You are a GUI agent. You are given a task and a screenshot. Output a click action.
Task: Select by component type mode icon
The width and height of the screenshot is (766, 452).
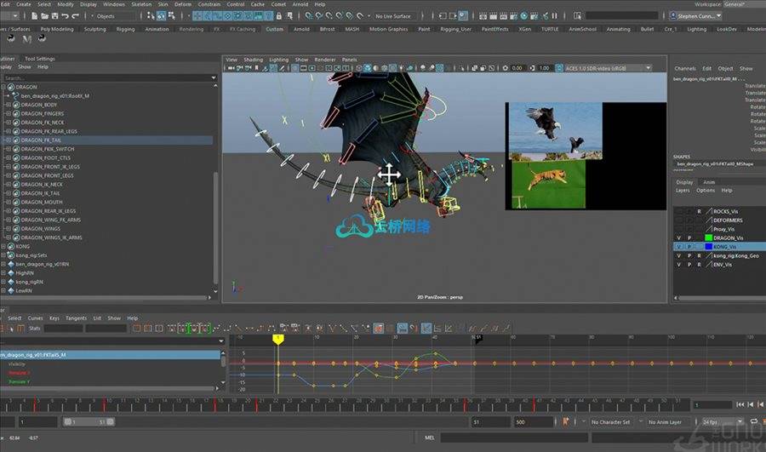coord(171,16)
